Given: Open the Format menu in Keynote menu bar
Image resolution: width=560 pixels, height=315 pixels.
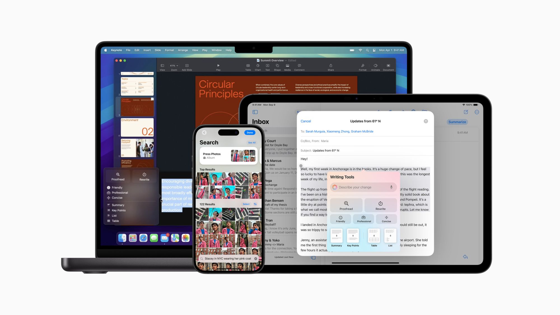Looking at the screenshot, I should click(x=170, y=50).
